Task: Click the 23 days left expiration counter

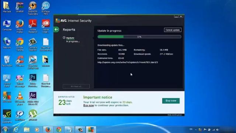Action: (65, 102)
